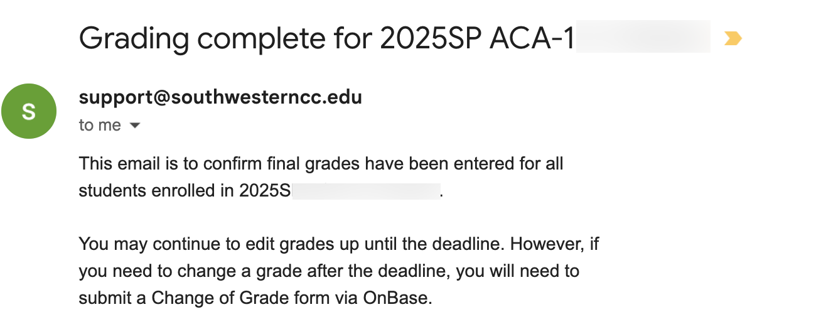Click the yellow importance marker icon

(x=732, y=39)
